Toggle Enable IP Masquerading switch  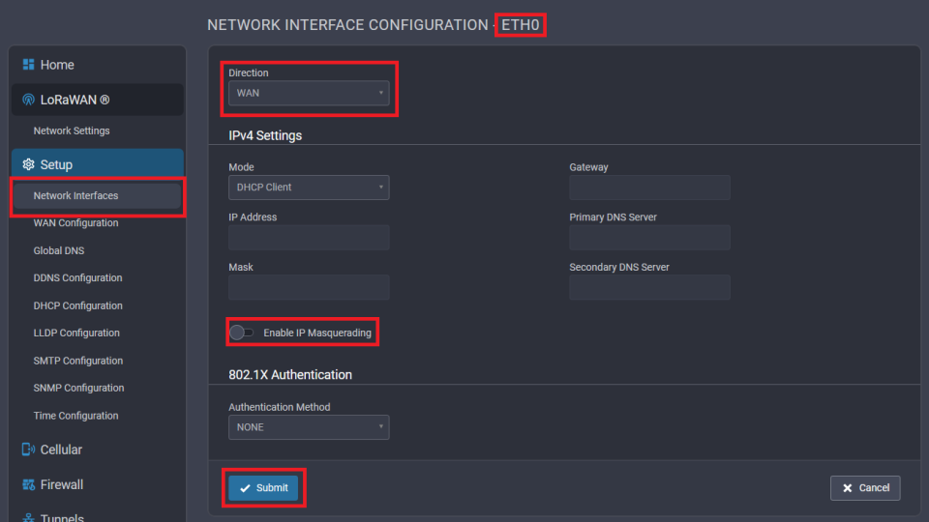point(242,333)
